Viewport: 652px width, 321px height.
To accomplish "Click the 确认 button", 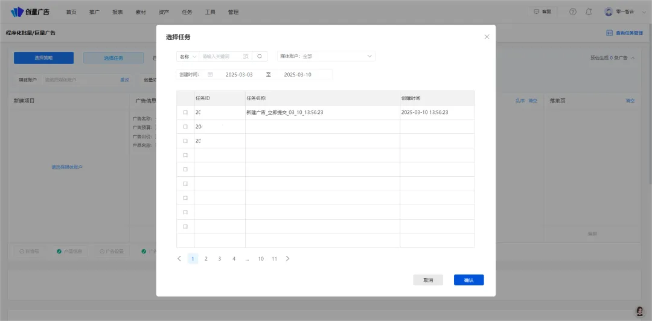I will pyautogui.click(x=468, y=280).
